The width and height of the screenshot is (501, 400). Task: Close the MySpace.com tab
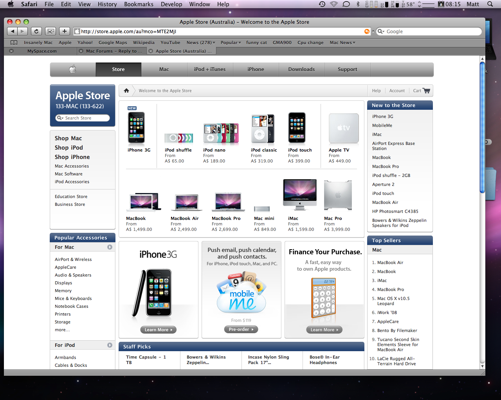[x=11, y=51]
